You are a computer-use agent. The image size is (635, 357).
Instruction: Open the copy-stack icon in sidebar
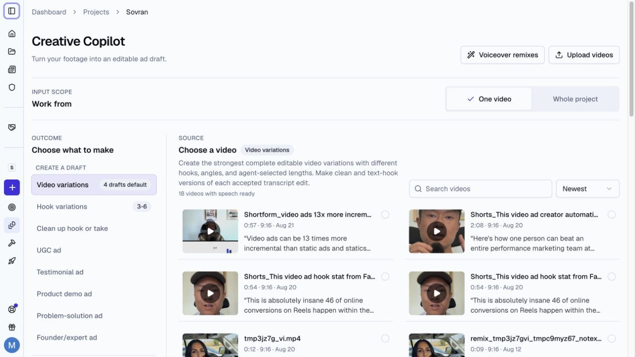(12, 225)
